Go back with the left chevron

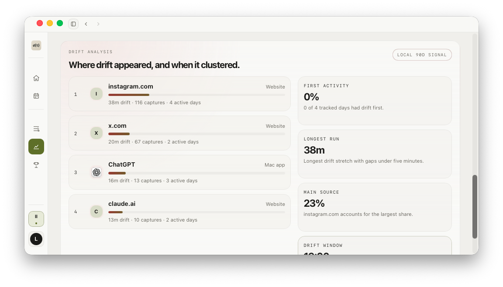(x=86, y=24)
